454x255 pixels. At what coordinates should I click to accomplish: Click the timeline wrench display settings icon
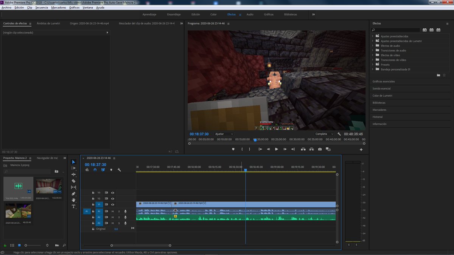[119, 170]
